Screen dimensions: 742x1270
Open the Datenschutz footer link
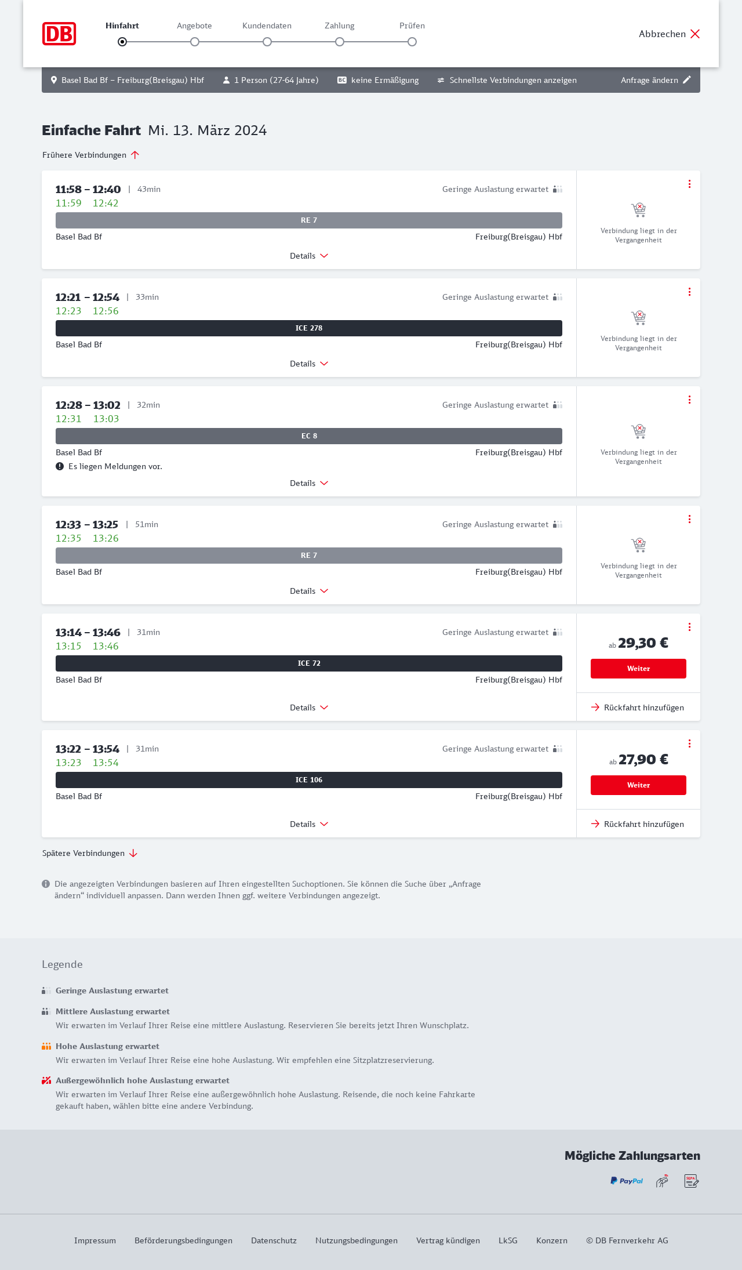pyautogui.click(x=274, y=1240)
